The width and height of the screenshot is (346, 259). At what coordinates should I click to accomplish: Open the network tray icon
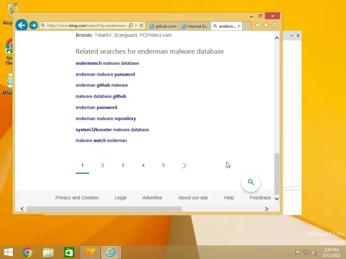(306, 252)
